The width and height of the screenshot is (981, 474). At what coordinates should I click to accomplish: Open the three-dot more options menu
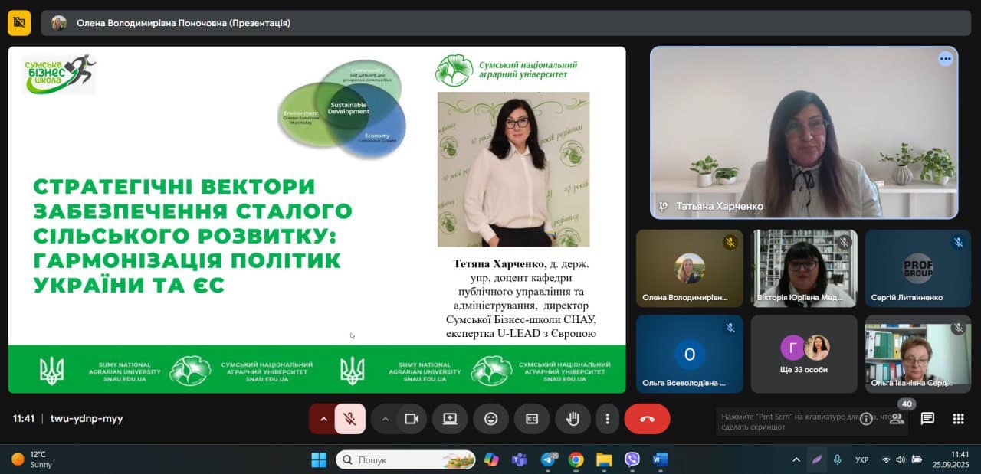pyautogui.click(x=607, y=419)
